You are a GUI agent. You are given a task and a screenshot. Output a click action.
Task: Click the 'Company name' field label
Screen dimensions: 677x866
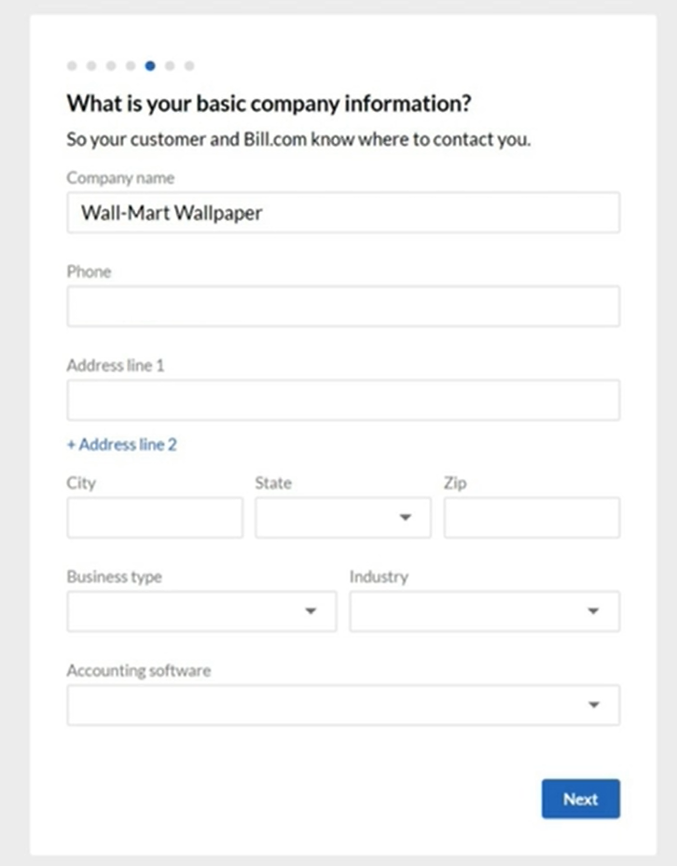point(120,178)
